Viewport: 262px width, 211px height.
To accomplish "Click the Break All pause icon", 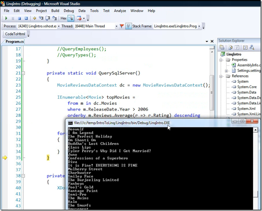I will 13,18.
